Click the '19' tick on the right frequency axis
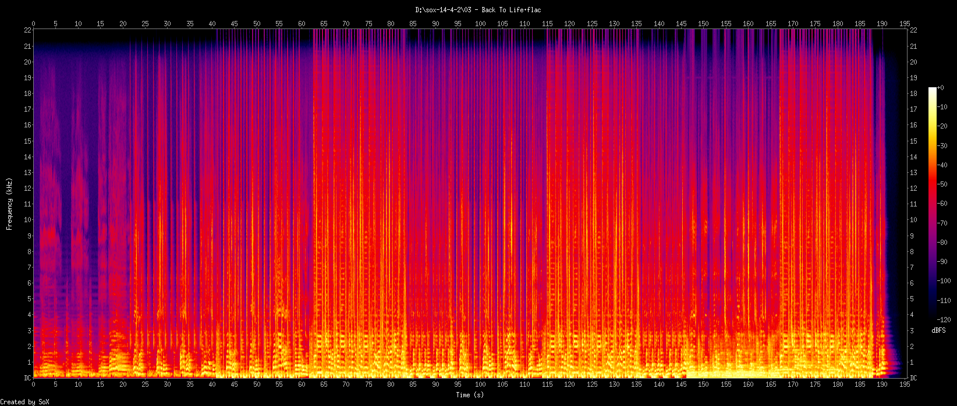This screenshot has width=957, height=406. click(913, 78)
